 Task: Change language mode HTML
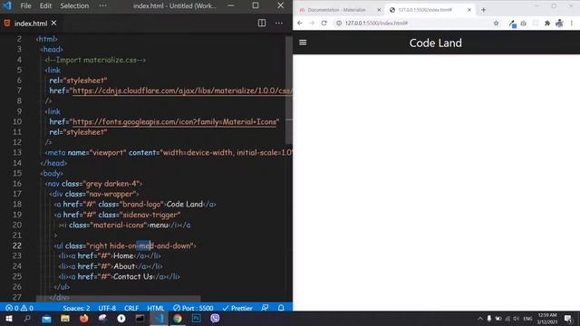point(155,308)
